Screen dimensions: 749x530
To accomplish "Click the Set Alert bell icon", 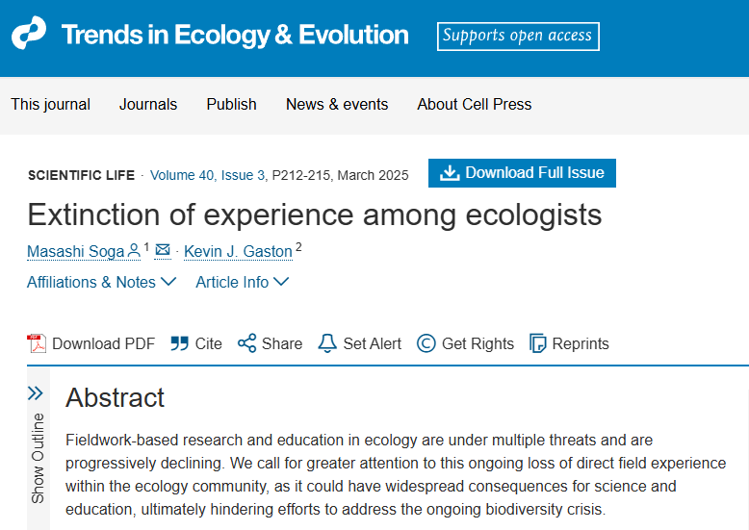I will pos(327,343).
